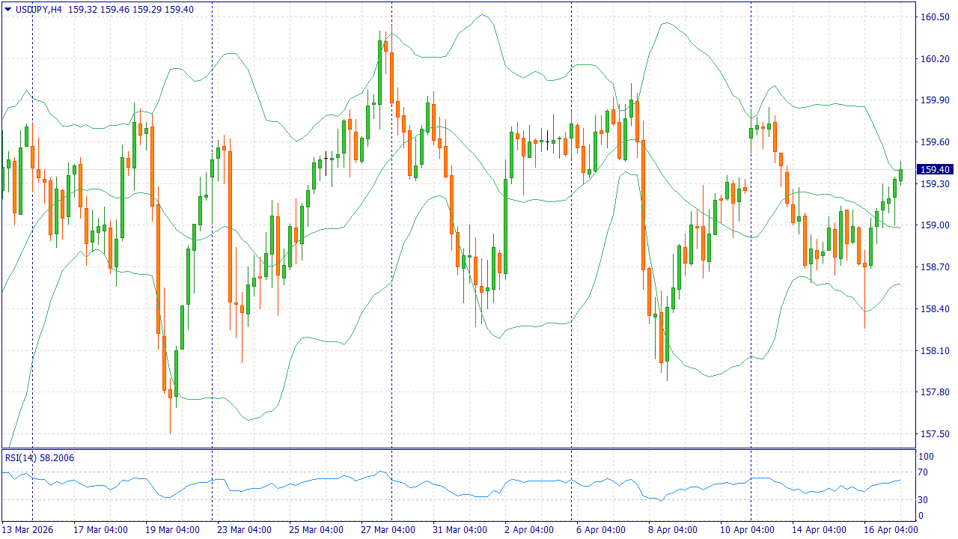
Task: Click the 160.50 price scale label
Action: (x=935, y=17)
